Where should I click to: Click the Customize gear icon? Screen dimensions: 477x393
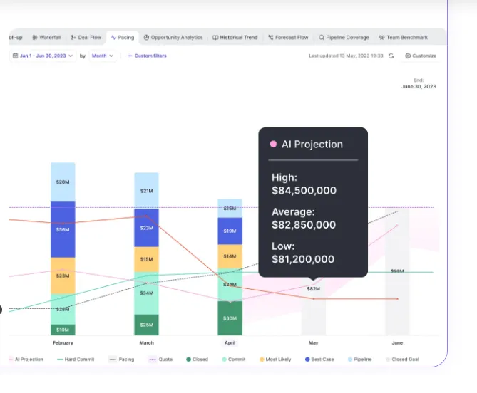[408, 56]
